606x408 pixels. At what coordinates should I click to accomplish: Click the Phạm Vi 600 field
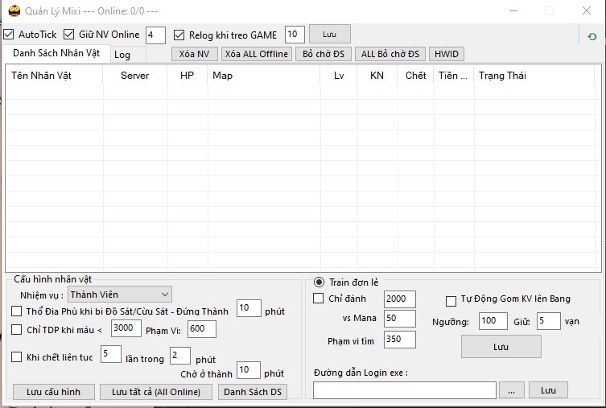pyautogui.click(x=202, y=329)
